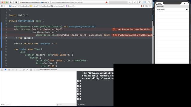Click 'import SwiftUI' line

[x=18, y=15]
